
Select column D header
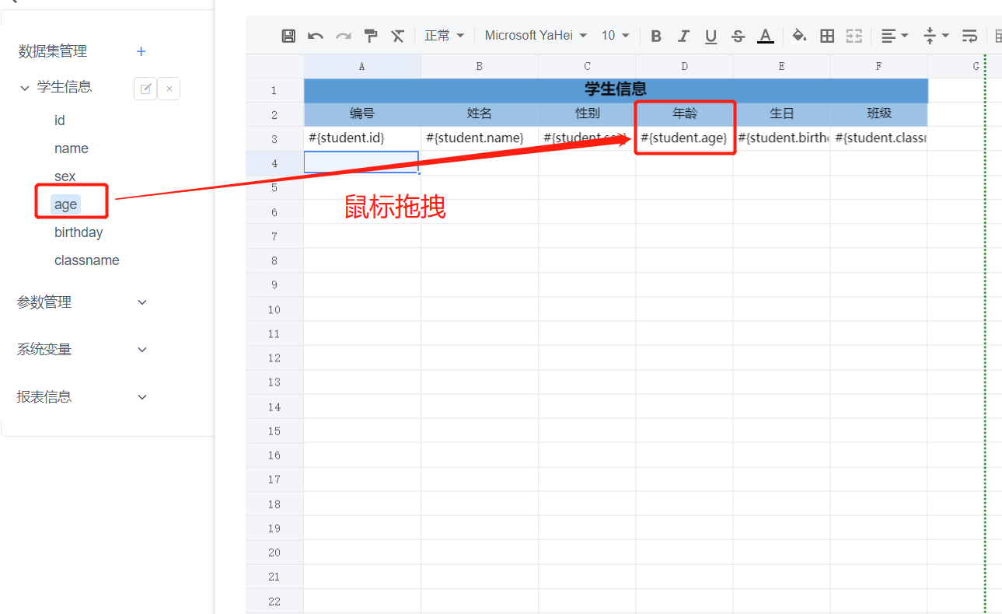click(x=684, y=66)
